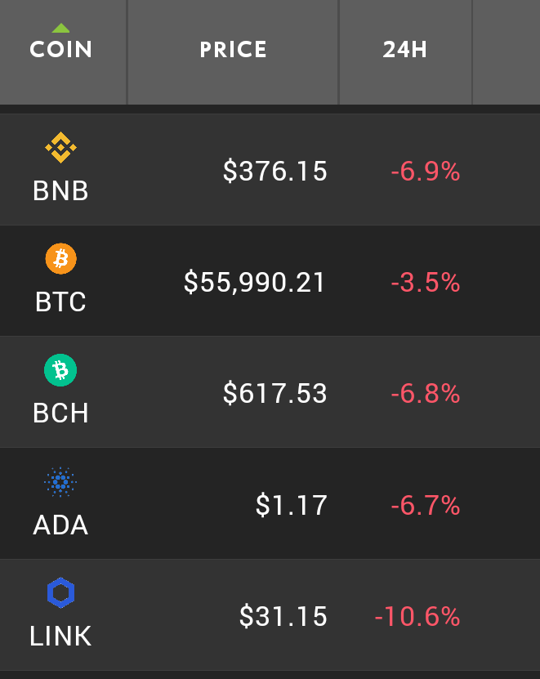Click the -10.6% LINK change value
Viewport: 540px width, 679px height.
click(417, 616)
